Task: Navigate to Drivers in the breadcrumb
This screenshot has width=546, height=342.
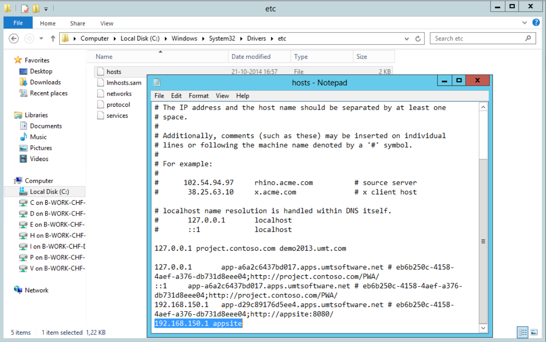Action: coord(256,38)
